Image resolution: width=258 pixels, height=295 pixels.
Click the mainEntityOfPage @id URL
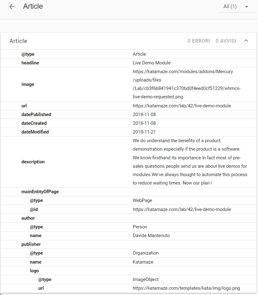coord(182,209)
